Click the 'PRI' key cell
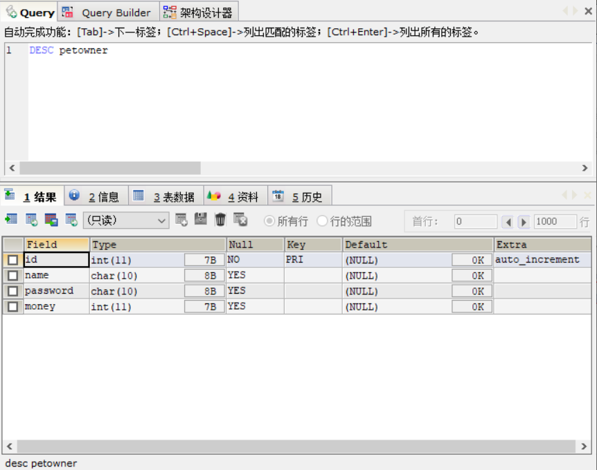The height and width of the screenshot is (470, 597). pyautogui.click(x=313, y=260)
